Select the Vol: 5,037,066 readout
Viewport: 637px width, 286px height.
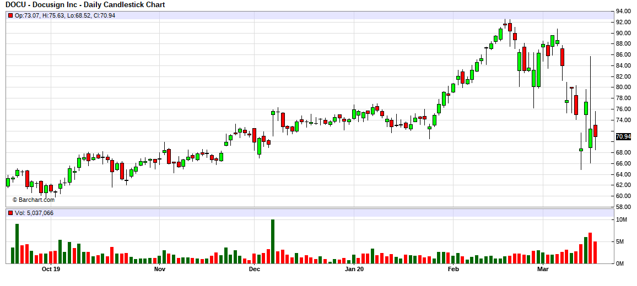click(34, 213)
